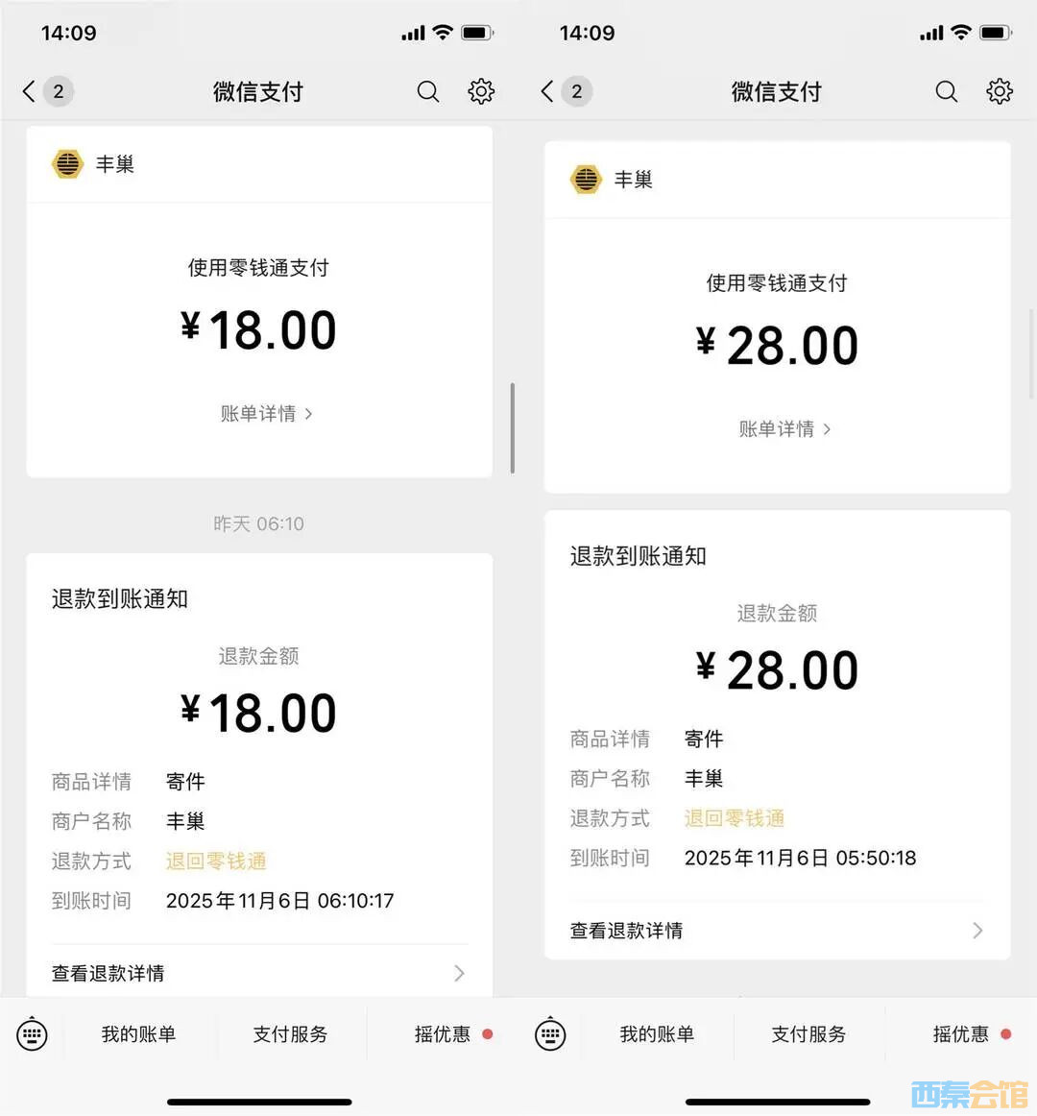Screen dimensions: 1037x1116
Task: Open settings gear on right screen
Action: coord(1000,91)
